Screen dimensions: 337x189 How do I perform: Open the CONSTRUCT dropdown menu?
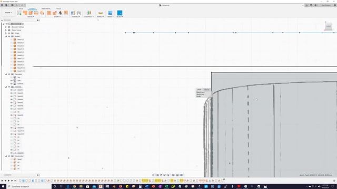point(89,17)
